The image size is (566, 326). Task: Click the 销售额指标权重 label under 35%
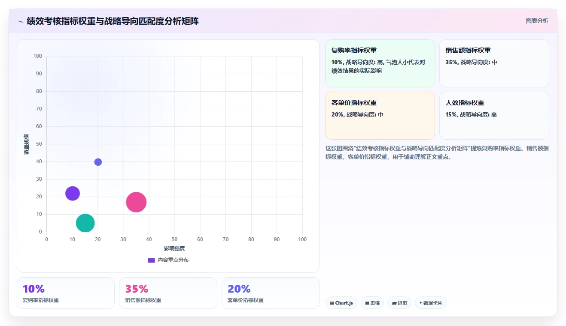click(x=143, y=300)
